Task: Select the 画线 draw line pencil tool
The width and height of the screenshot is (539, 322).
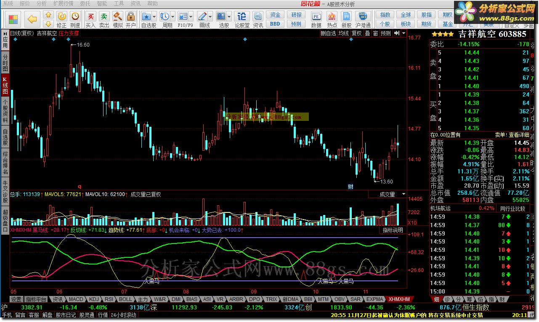Action: click(202, 16)
